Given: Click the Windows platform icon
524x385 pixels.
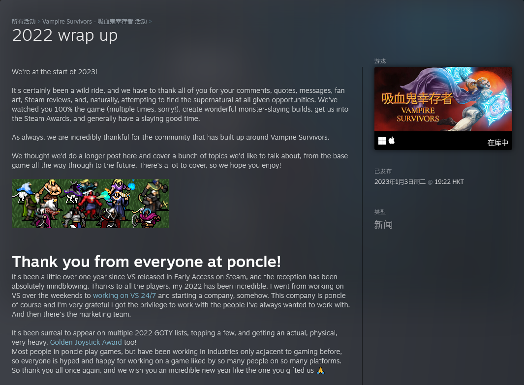Looking at the screenshot, I should point(382,141).
